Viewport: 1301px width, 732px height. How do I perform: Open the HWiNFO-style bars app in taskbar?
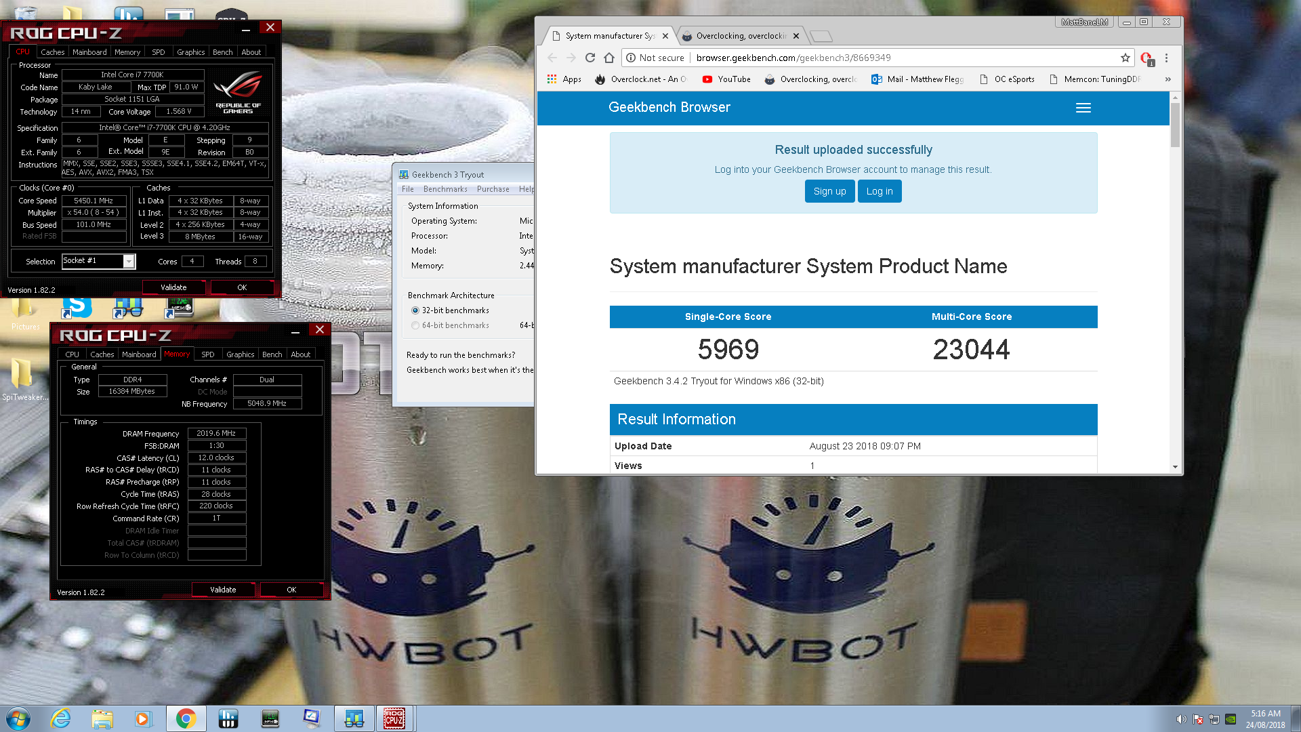tap(228, 718)
